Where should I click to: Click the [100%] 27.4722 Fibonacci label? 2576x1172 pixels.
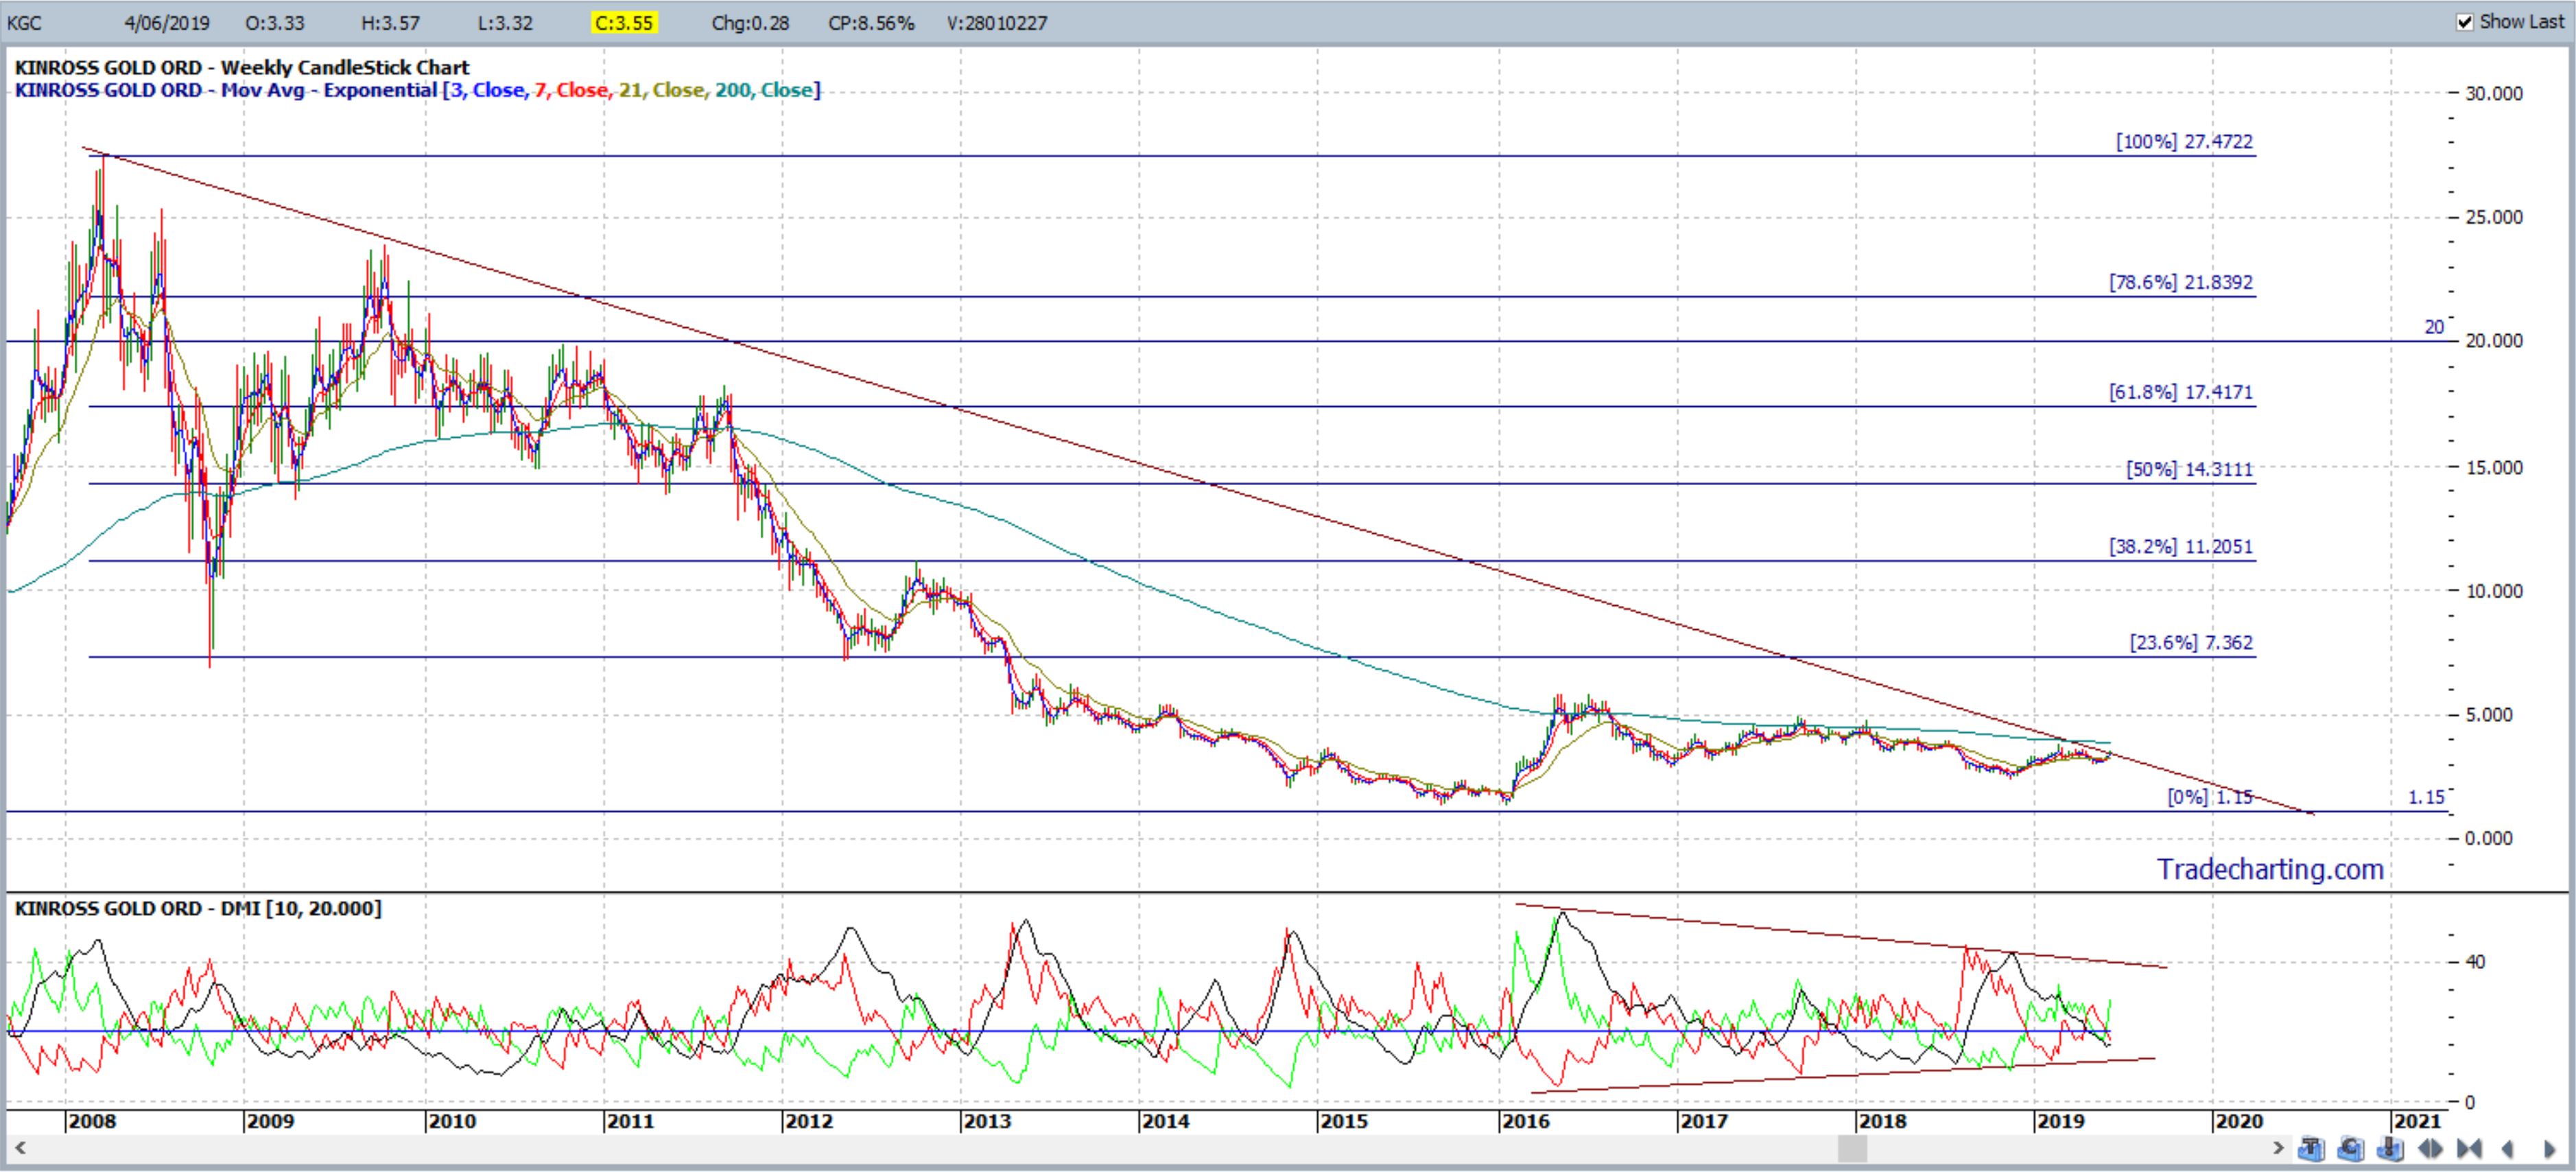coord(2184,141)
